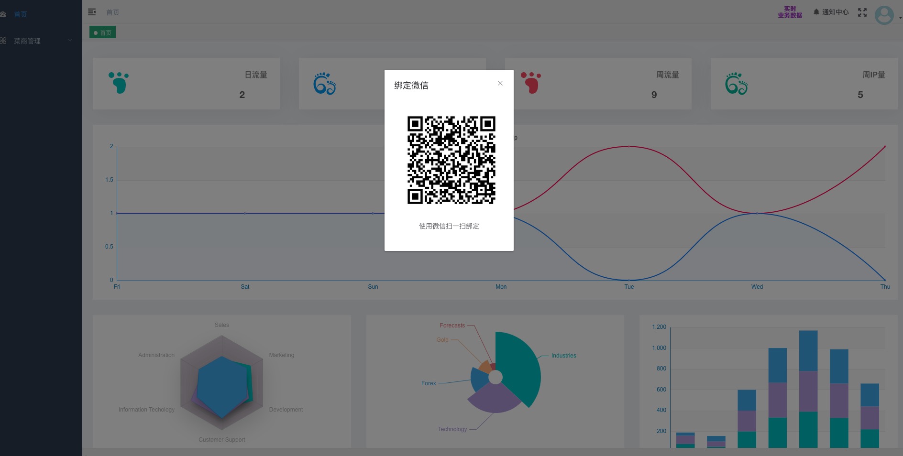This screenshot has width=903, height=456.
Task: Click the tallest stacked bar in bar chart
Action: coord(808,389)
